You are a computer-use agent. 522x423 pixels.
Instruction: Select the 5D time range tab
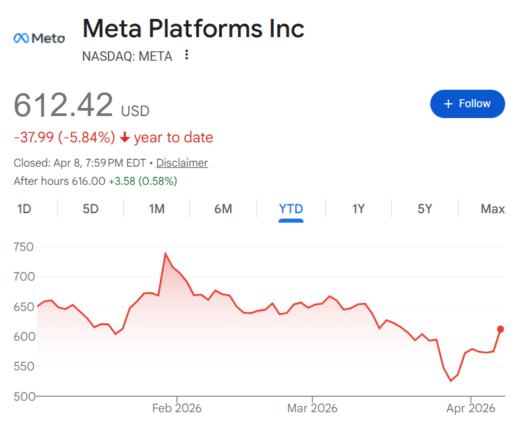[x=90, y=208]
